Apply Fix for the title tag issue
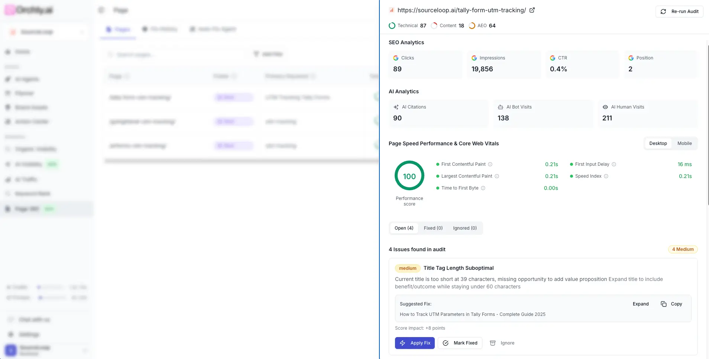The image size is (709, 359). [415, 343]
